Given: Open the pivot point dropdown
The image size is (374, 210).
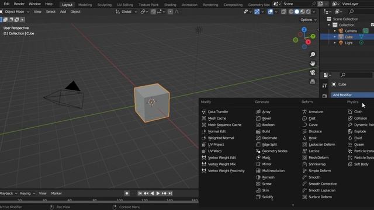Looking at the screenshot, I should point(144,12).
